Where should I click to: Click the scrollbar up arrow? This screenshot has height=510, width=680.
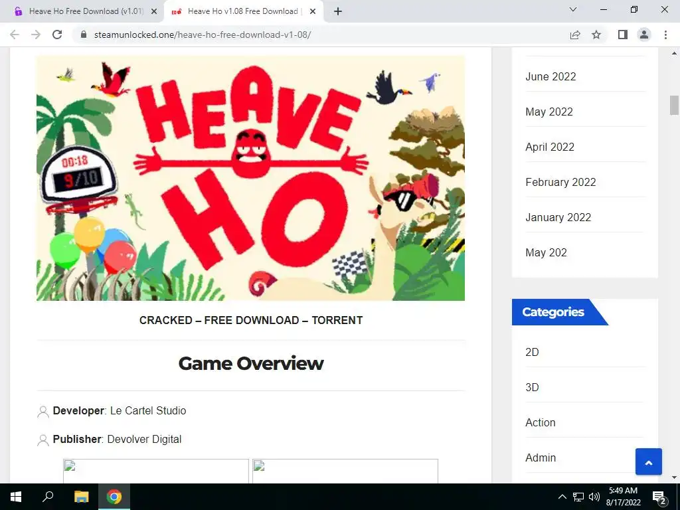(x=674, y=54)
